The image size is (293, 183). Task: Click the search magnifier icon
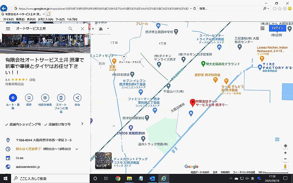70,29
